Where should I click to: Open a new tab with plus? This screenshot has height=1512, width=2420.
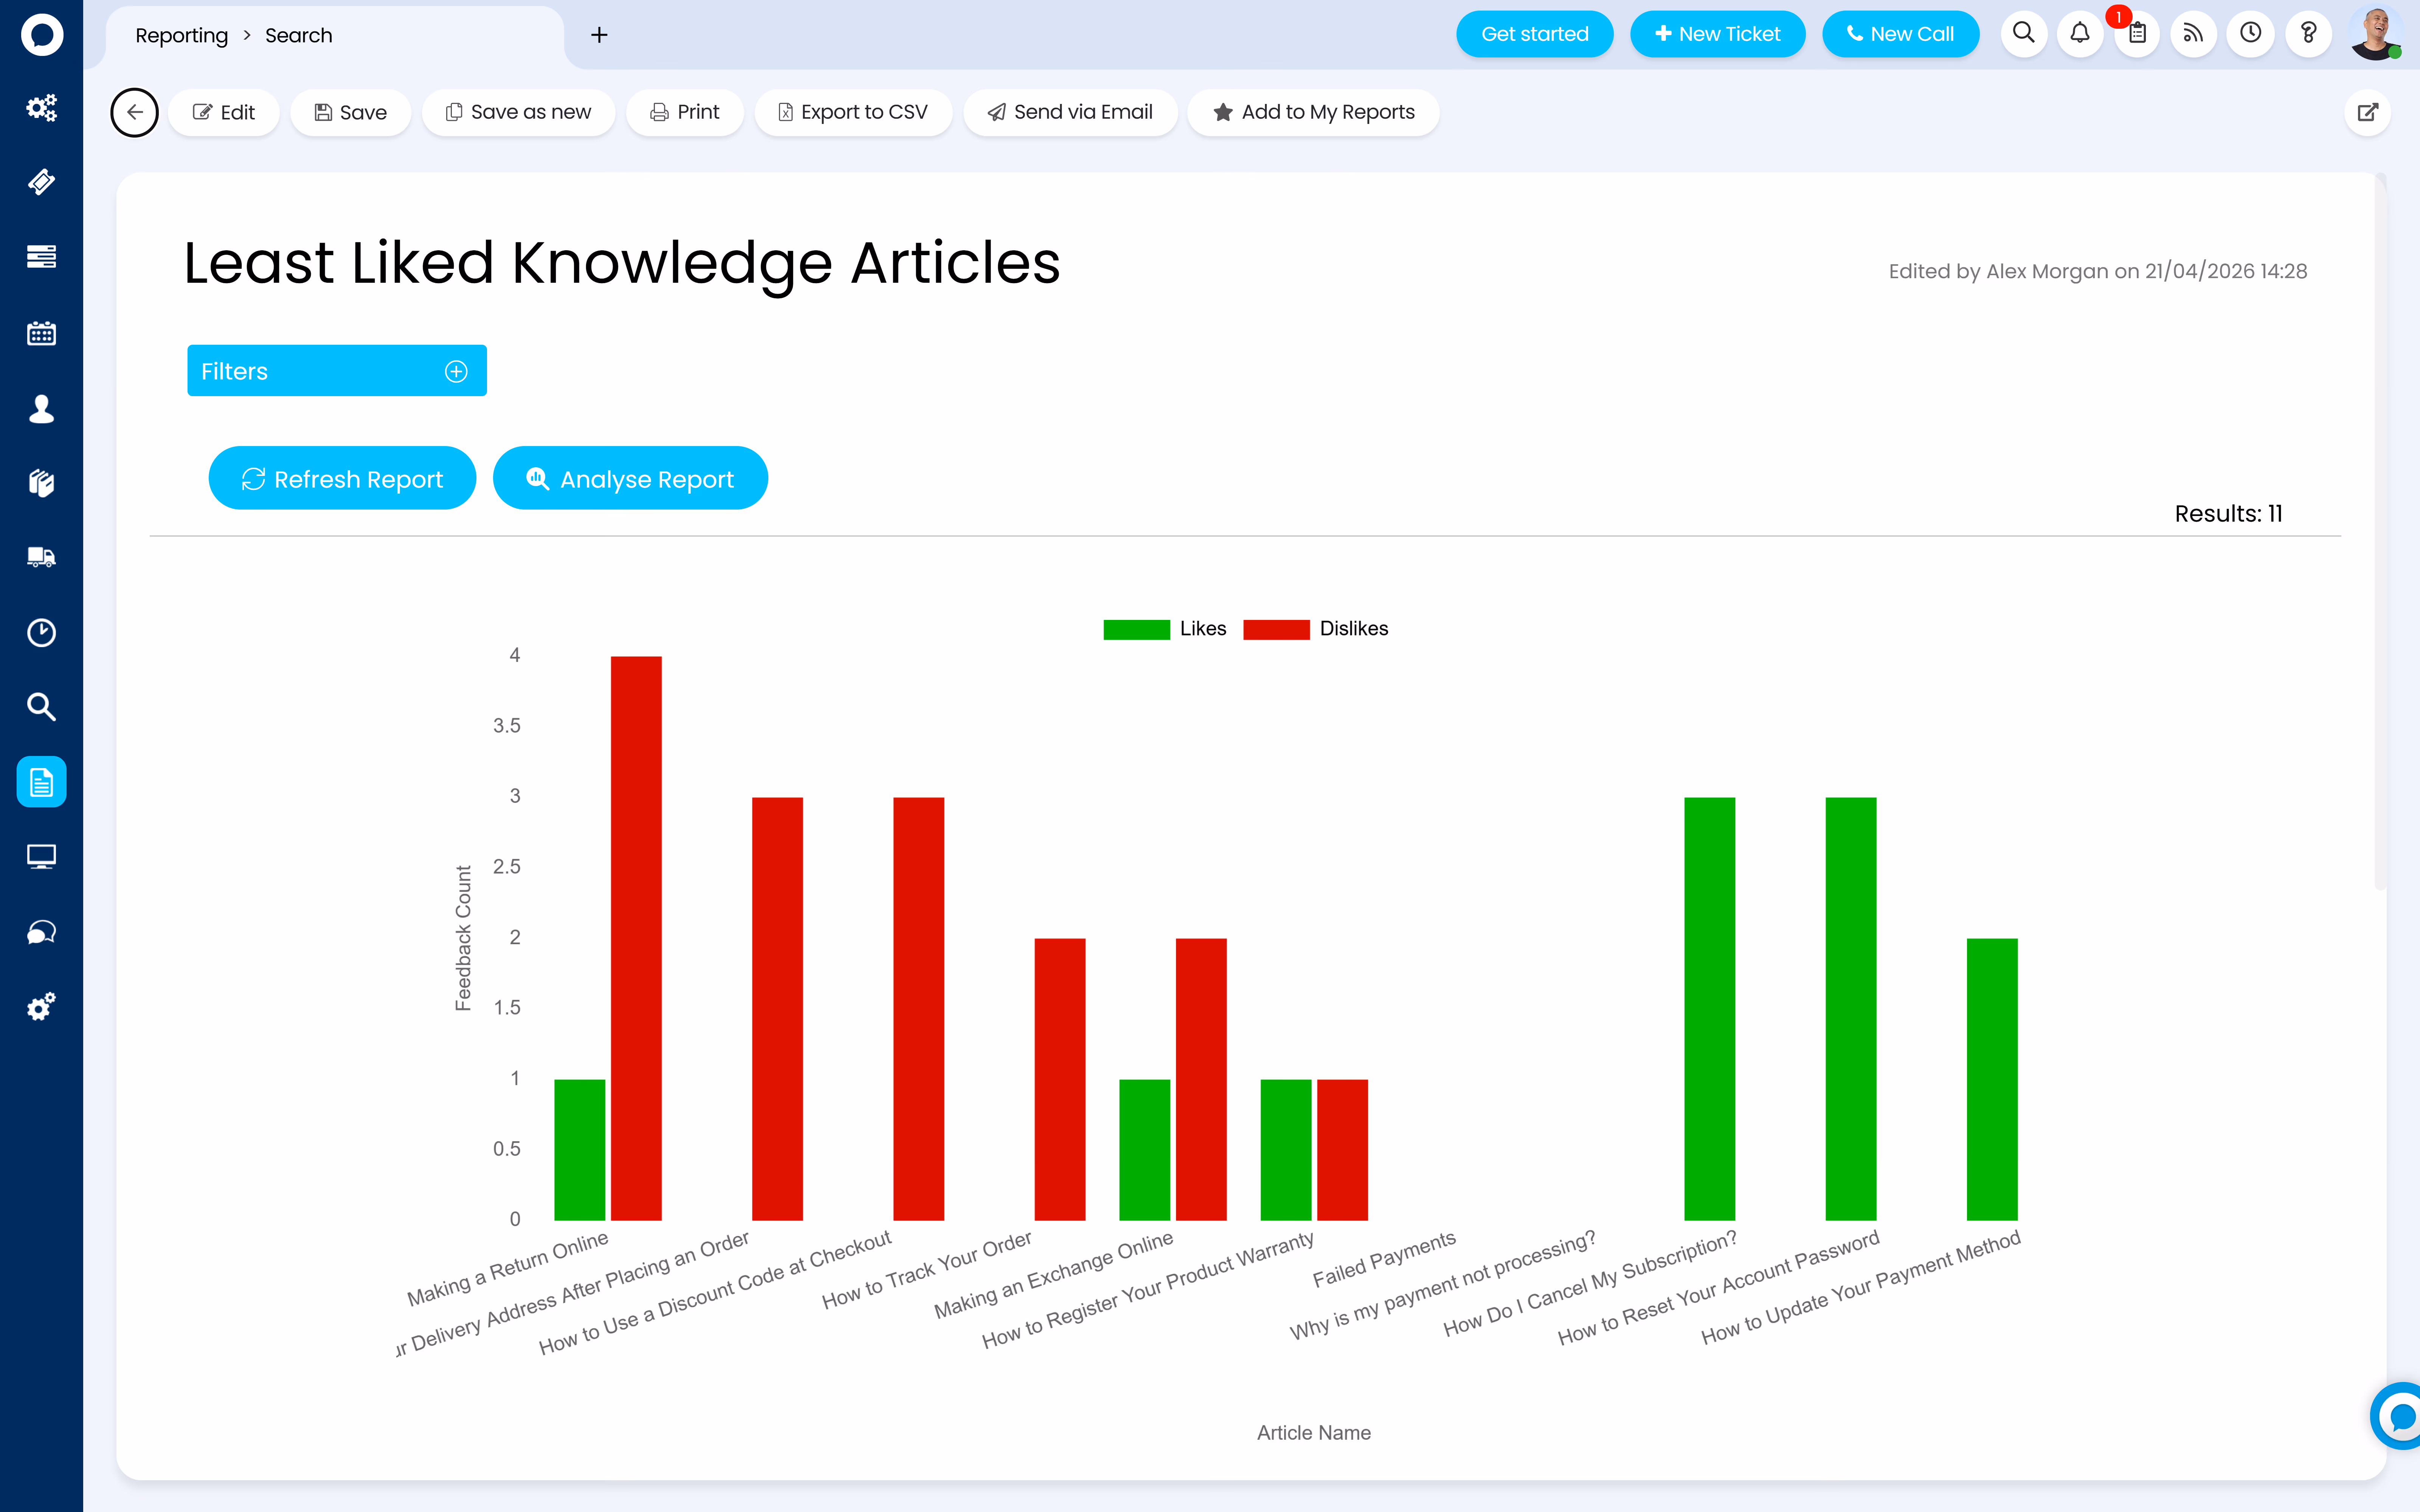[x=599, y=35]
